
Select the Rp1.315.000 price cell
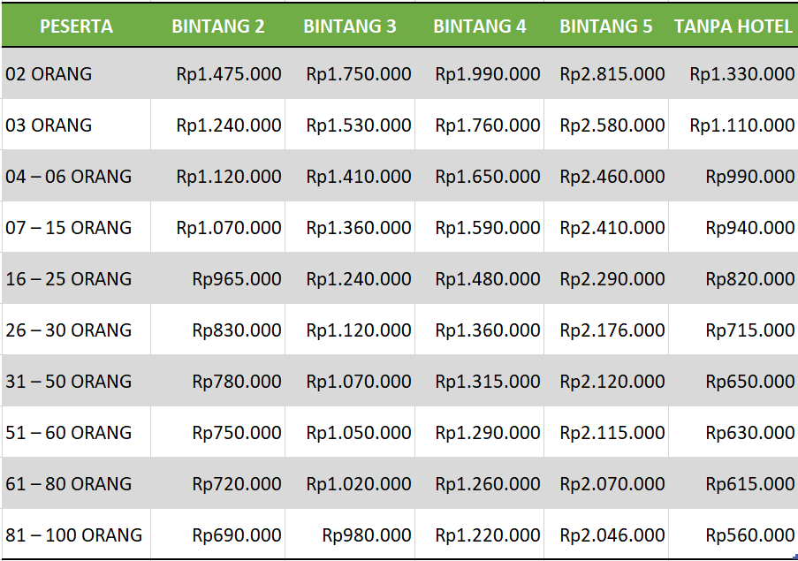click(x=488, y=382)
